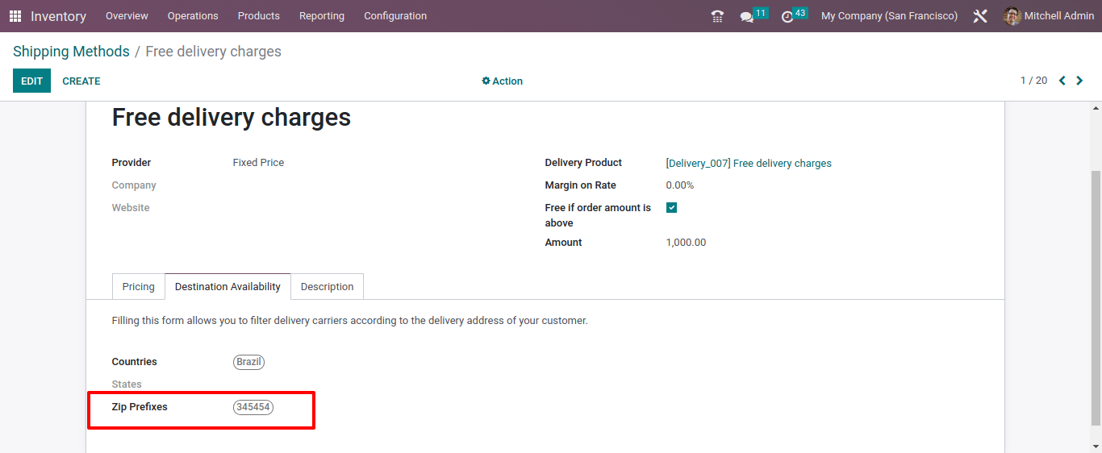Viewport: 1102px width, 453px height.
Task: Switch to the Pricing tab
Action: tap(139, 286)
